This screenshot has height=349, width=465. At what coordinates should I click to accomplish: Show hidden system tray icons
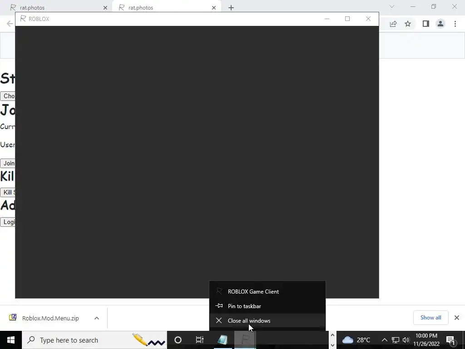[384, 340]
